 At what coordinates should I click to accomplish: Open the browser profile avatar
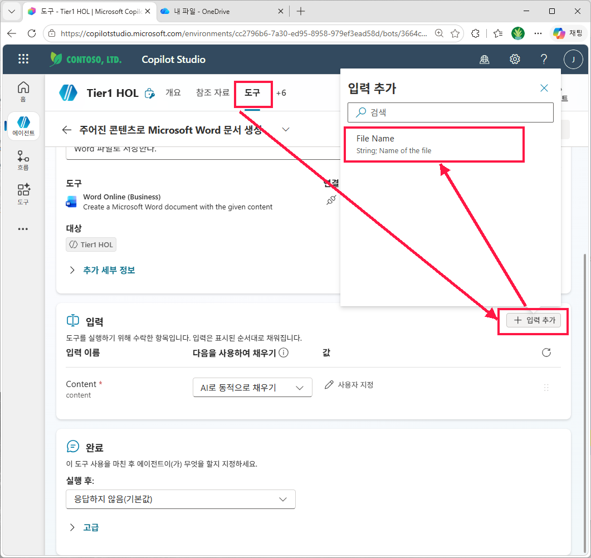click(518, 33)
